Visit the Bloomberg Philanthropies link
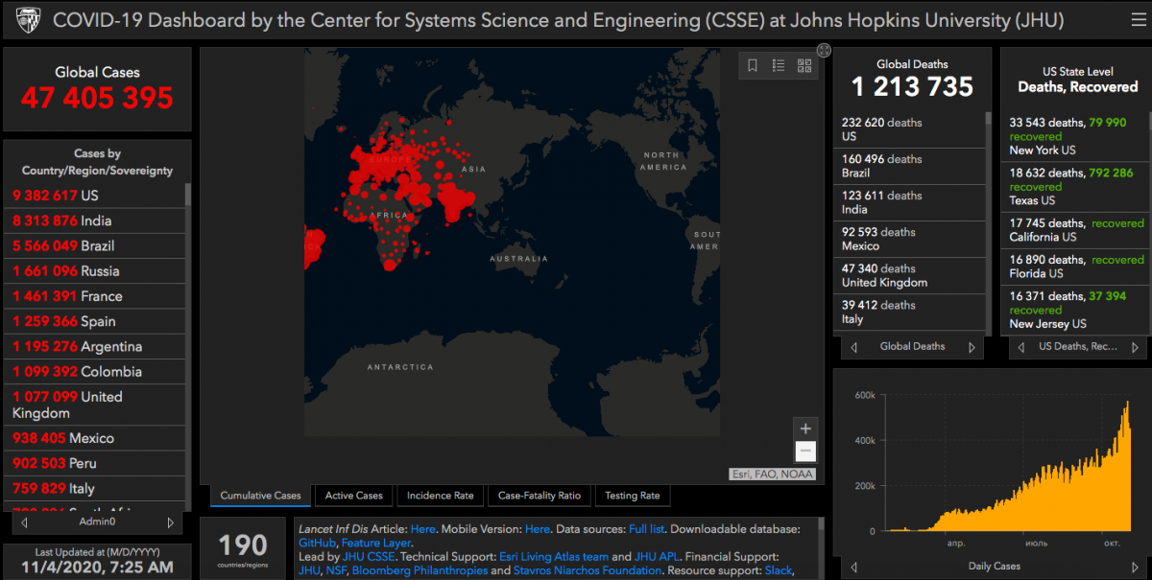 (x=420, y=570)
